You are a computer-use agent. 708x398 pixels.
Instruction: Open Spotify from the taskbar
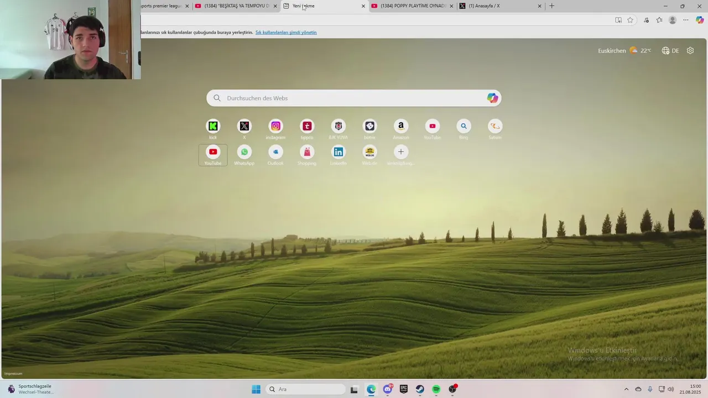pyautogui.click(x=436, y=389)
